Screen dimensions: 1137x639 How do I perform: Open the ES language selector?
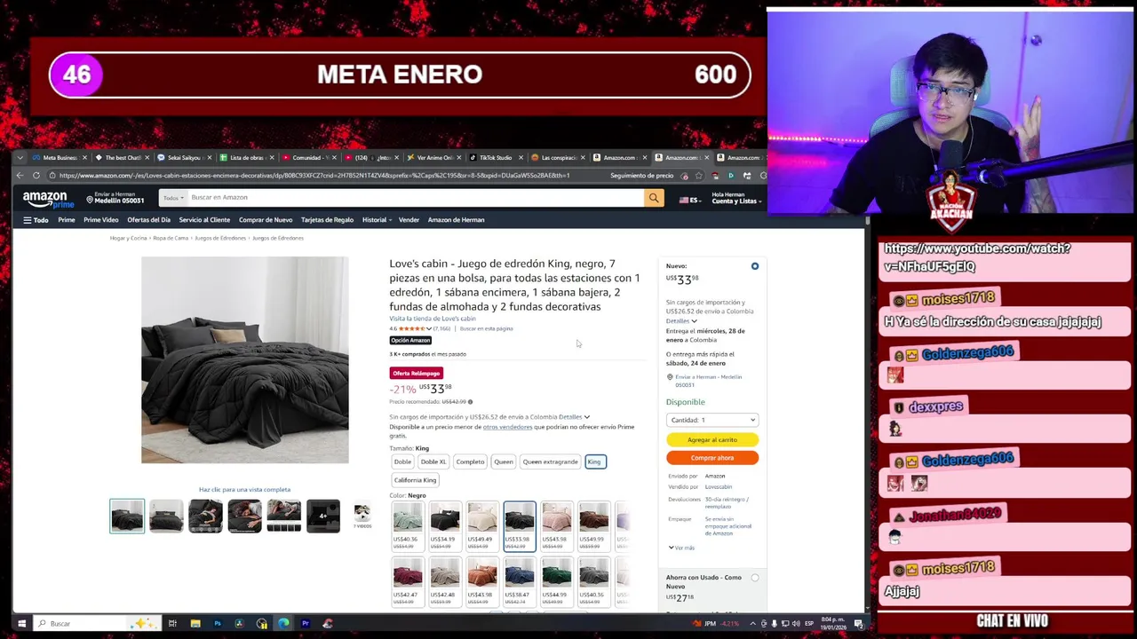[x=689, y=201]
